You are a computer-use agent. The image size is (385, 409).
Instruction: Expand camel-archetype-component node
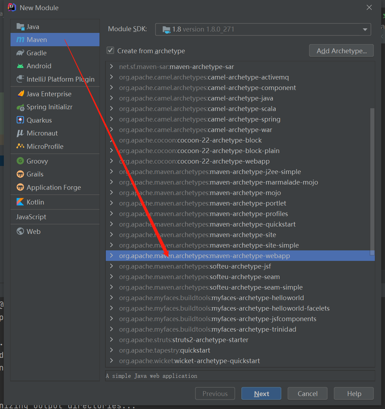pyautogui.click(x=111, y=88)
